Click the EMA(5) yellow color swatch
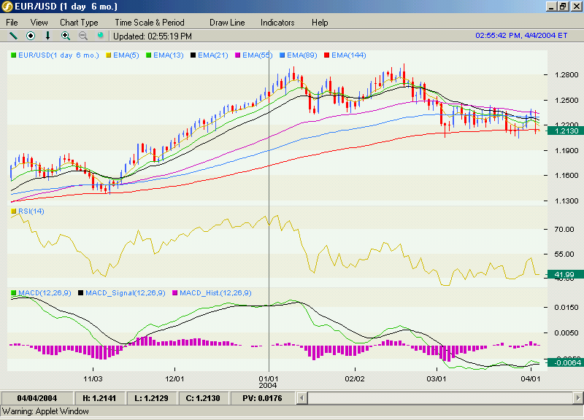 (x=109, y=55)
